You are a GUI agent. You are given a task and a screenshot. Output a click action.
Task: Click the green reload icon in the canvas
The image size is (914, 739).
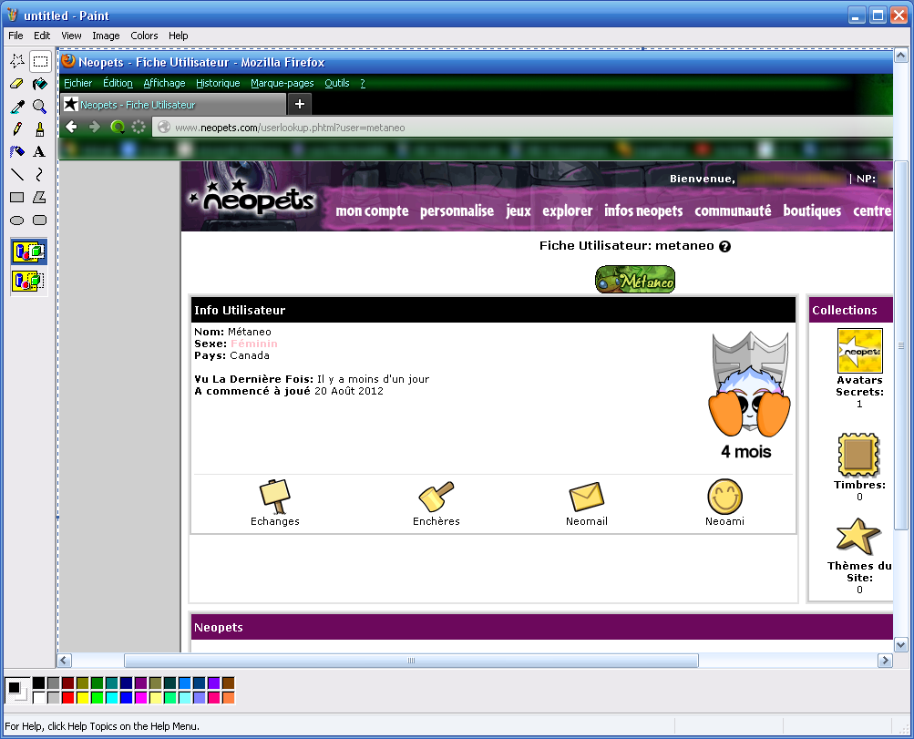[118, 127]
